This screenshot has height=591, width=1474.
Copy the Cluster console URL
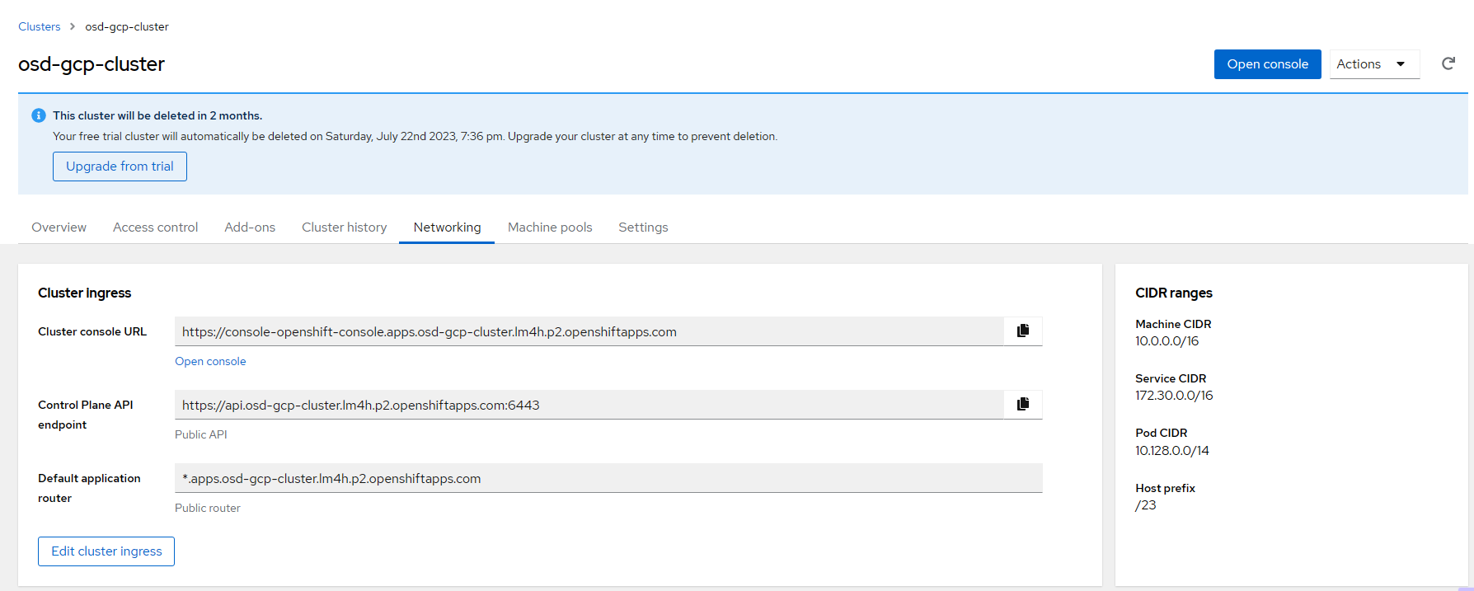coord(1023,331)
